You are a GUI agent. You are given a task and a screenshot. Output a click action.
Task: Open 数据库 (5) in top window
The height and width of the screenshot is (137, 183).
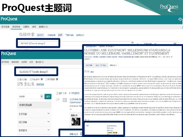tap(43, 27)
